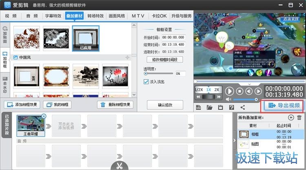Click the preview progress bar handle
Image resolution: width=306 pixels, height=170 pixels.
tap(195, 81)
